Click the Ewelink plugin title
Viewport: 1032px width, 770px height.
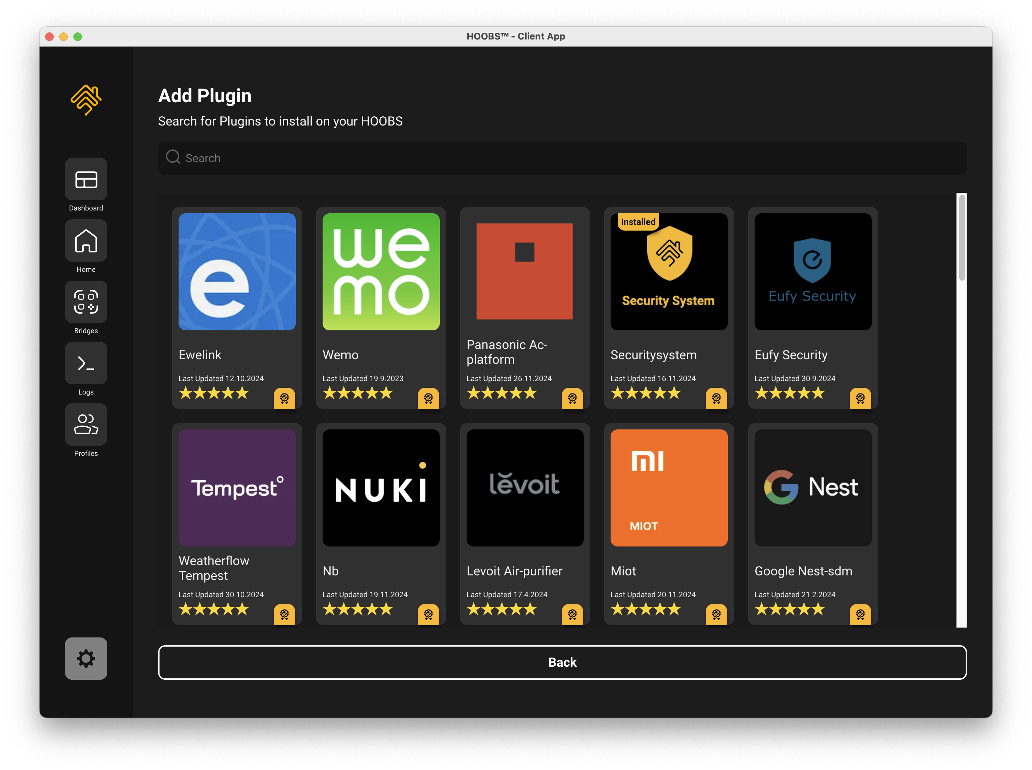(200, 355)
